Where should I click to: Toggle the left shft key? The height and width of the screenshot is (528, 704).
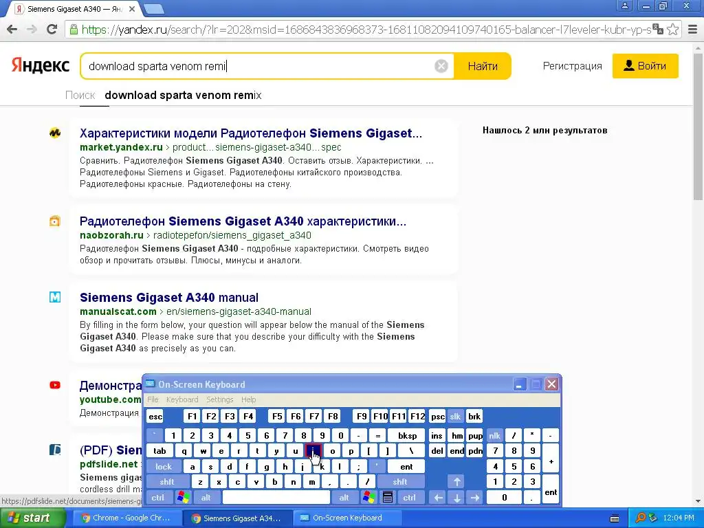tap(166, 482)
